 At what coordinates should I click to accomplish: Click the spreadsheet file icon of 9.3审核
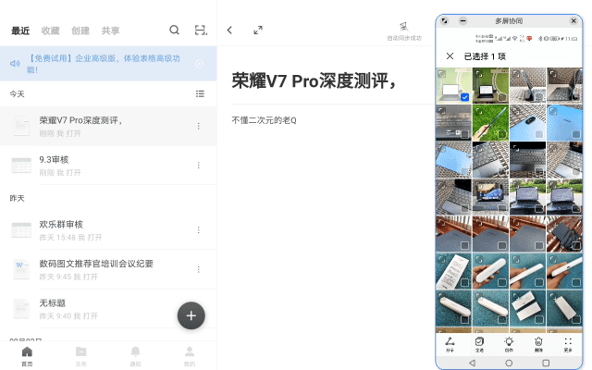pyautogui.click(x=21, y=166)
